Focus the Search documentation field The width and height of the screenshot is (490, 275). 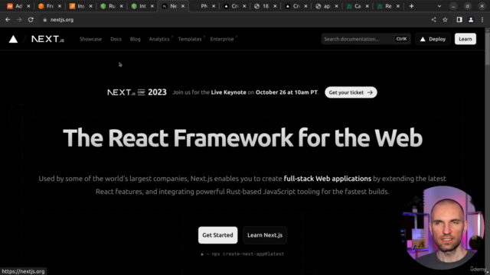point(366,39)
